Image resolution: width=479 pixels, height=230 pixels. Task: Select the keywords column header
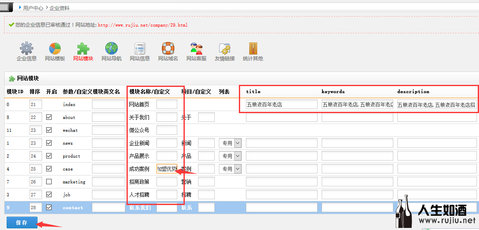coord(333,92)
